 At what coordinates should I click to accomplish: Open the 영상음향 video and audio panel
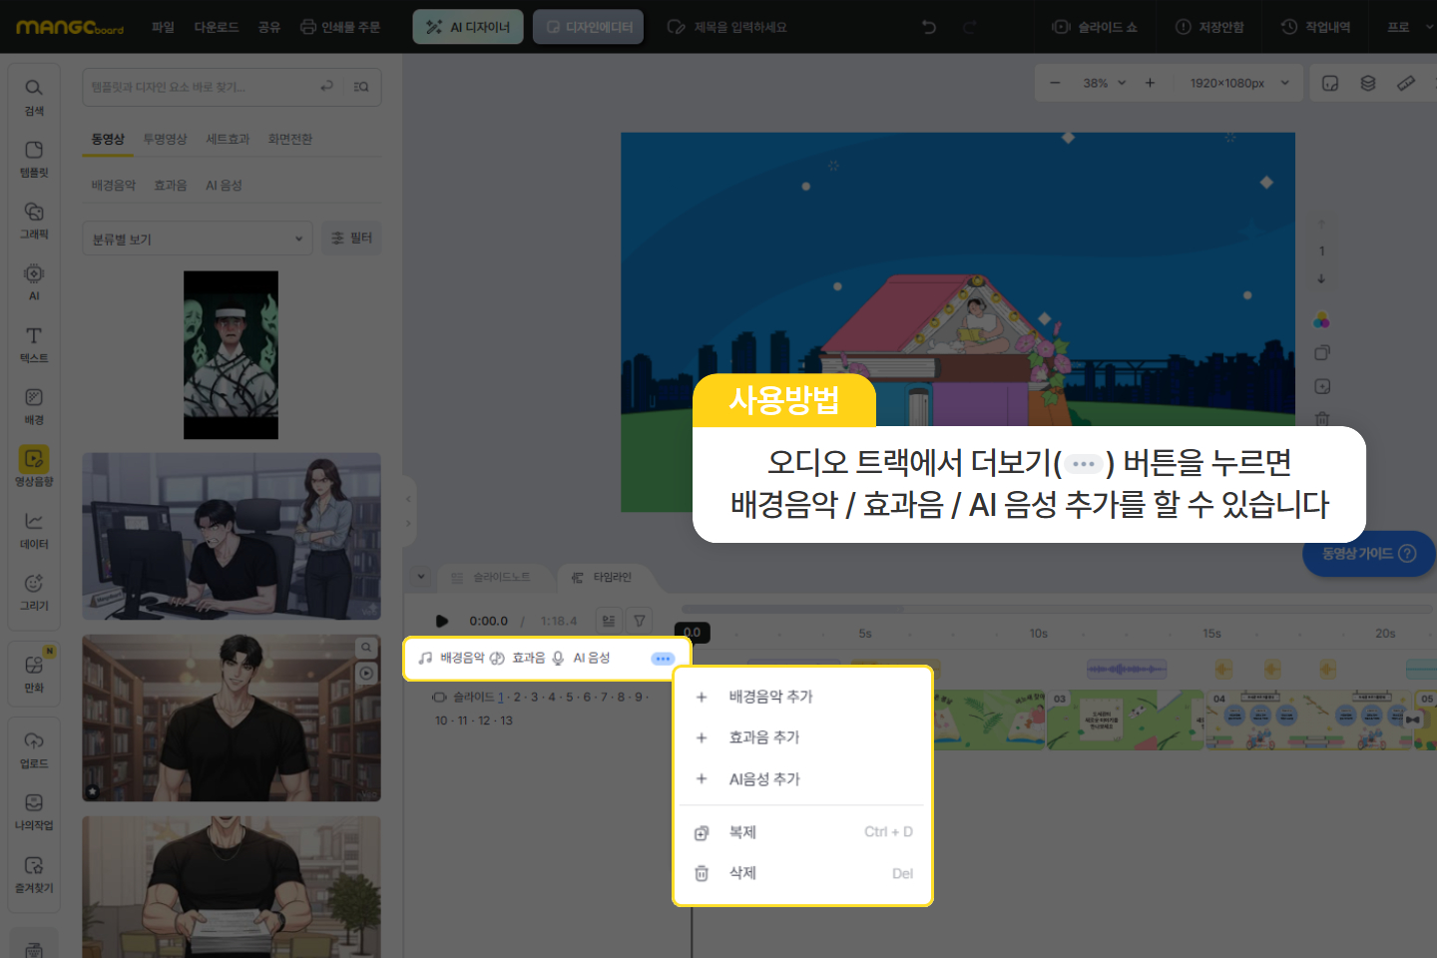(x=34, y=466)
